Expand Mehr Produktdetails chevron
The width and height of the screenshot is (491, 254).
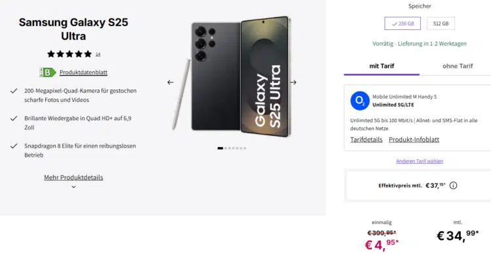pyautogui.click(x=73, y=187)
